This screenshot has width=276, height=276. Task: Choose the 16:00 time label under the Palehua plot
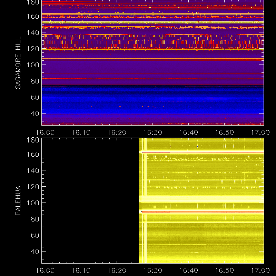pos(45,270)
